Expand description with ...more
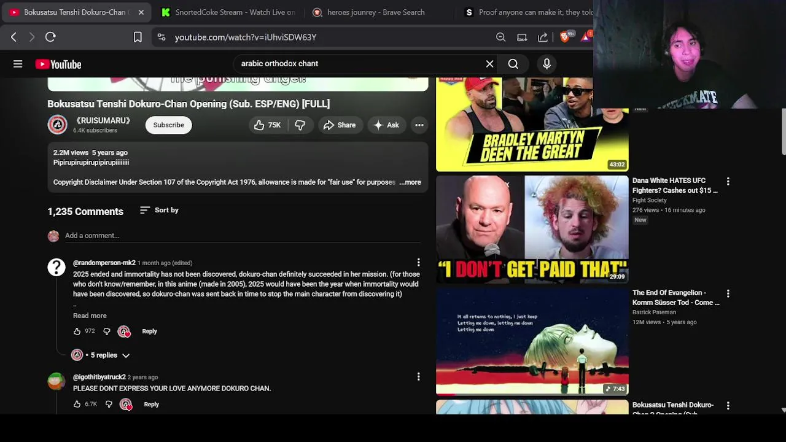The image size is (786, 442). pos(410,182)
